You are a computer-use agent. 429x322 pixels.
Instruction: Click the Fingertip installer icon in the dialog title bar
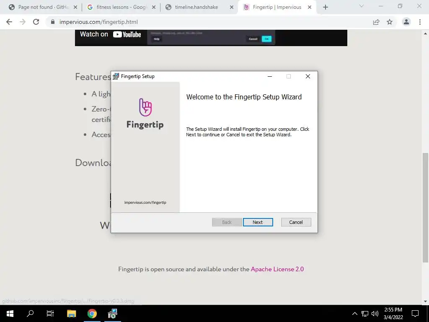pos(116,76)
